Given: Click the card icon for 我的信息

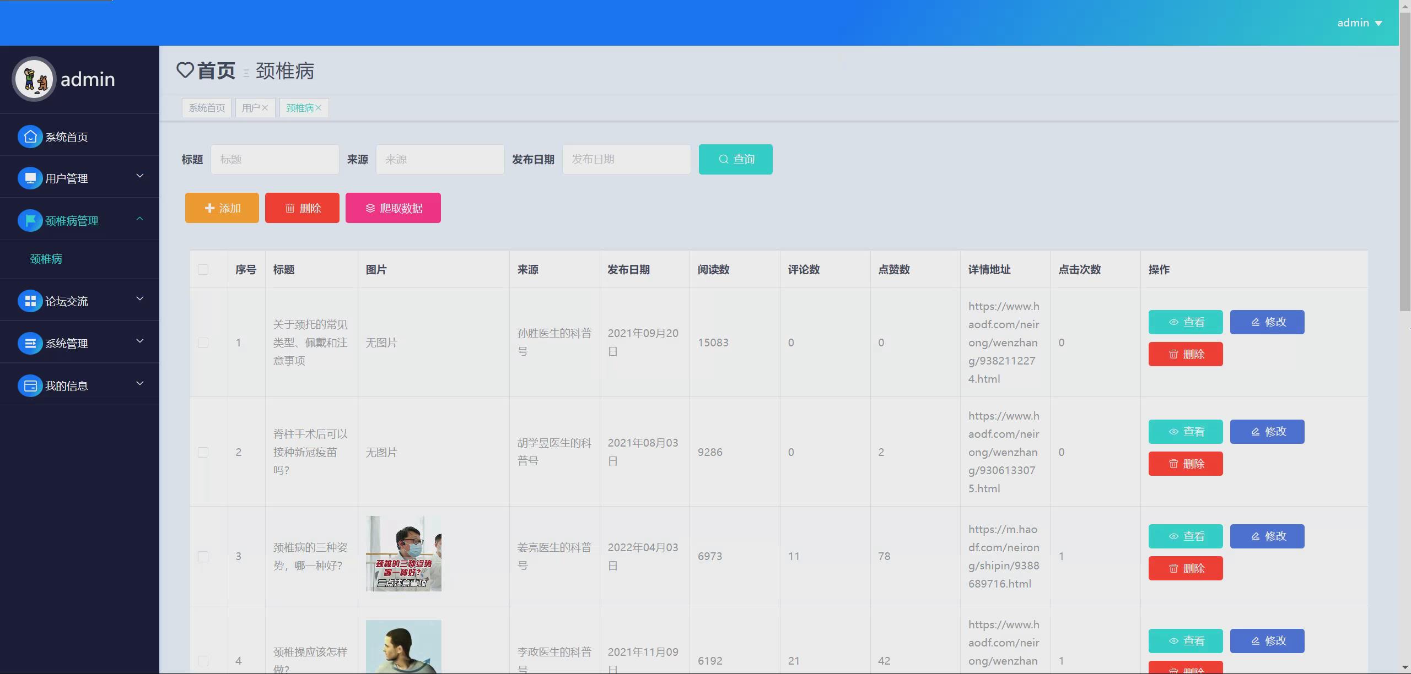Looking at the screenshot, I should (x=30, y=386).
